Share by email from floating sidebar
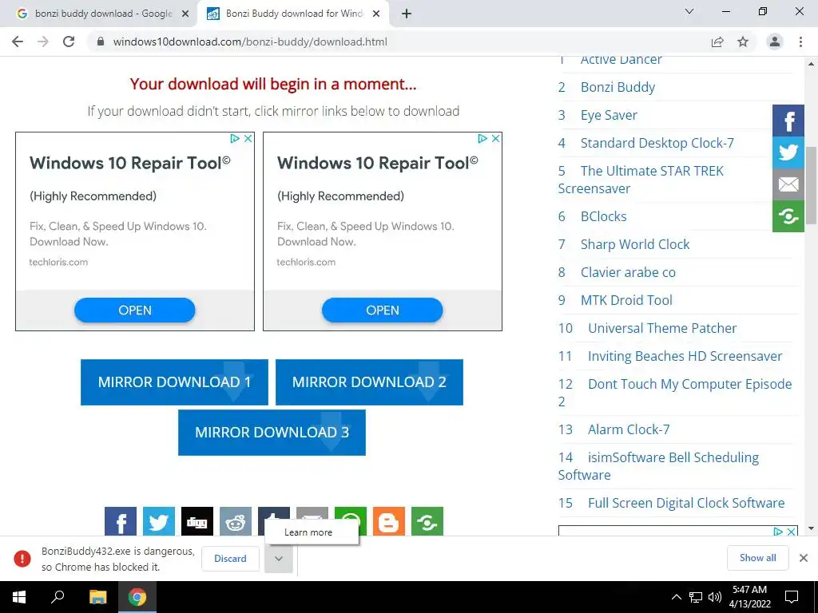Viewport: 818px width, 613px height. (x=788, y=184)
